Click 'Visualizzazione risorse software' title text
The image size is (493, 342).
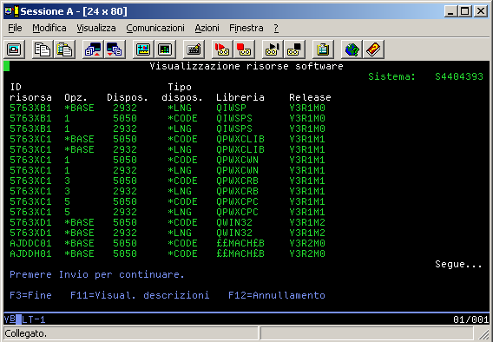point(246,66)
